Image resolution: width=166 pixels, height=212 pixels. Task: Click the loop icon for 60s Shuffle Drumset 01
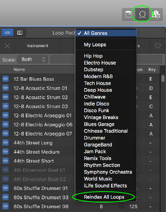pos(5,188)
